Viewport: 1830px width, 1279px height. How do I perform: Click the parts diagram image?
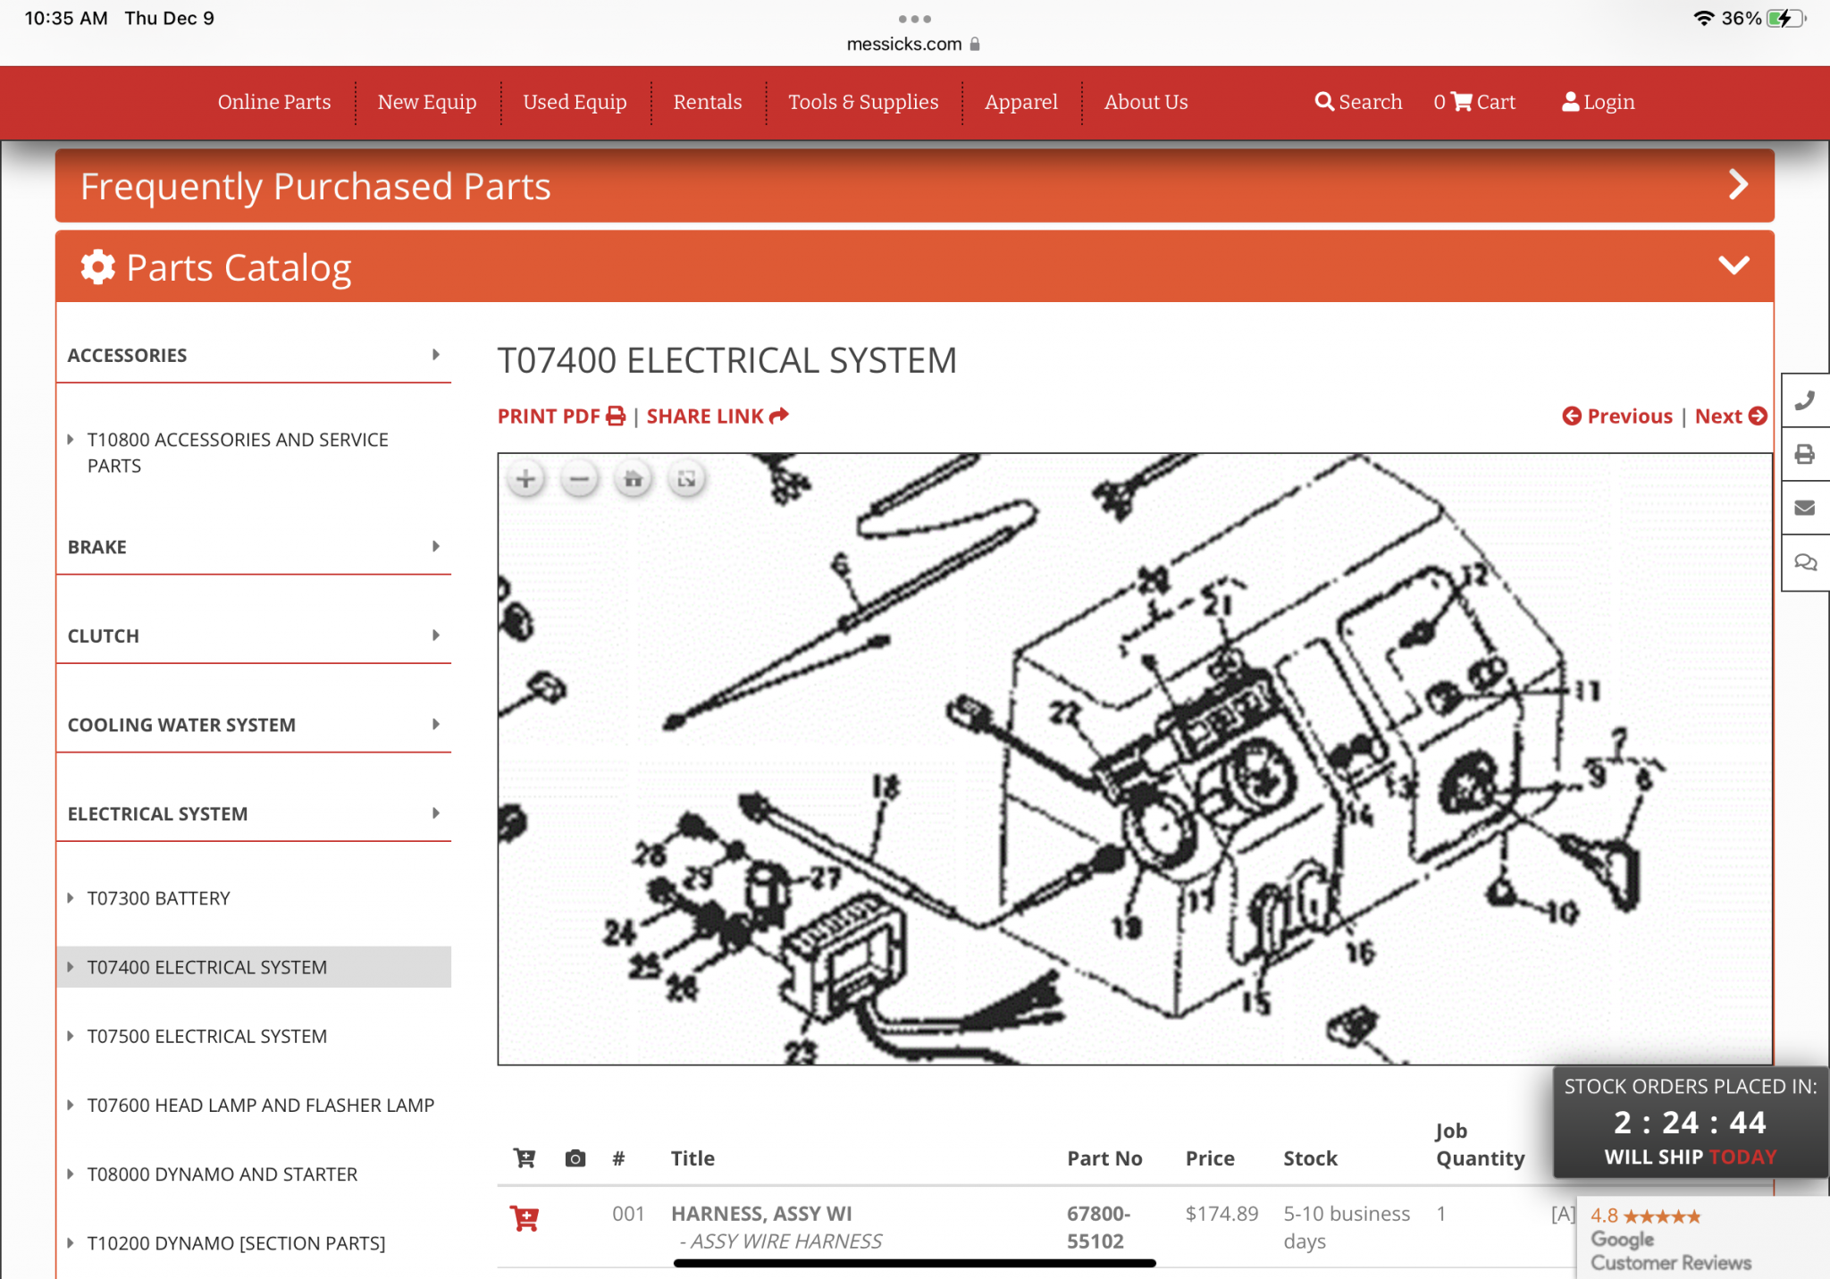(x=1135, y=759)
